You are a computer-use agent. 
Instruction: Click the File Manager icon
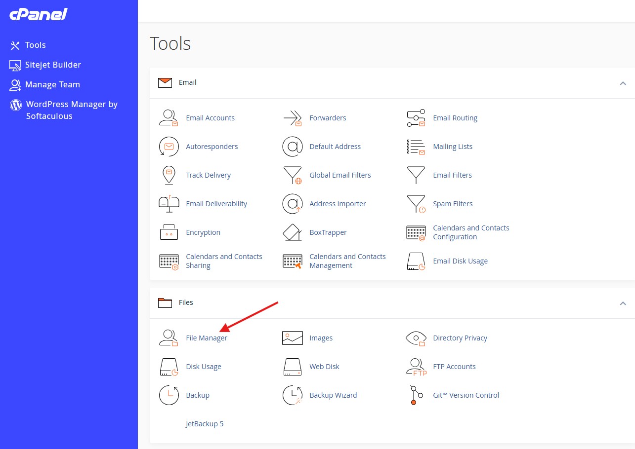169,338
